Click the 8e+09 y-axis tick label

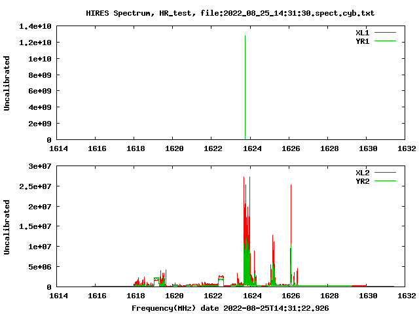(x=40, y=75)
